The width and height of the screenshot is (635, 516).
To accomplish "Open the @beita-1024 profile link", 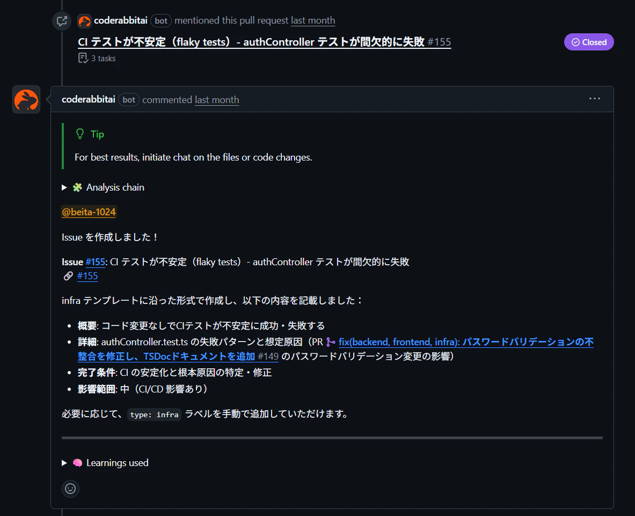I will click(89, 212).
